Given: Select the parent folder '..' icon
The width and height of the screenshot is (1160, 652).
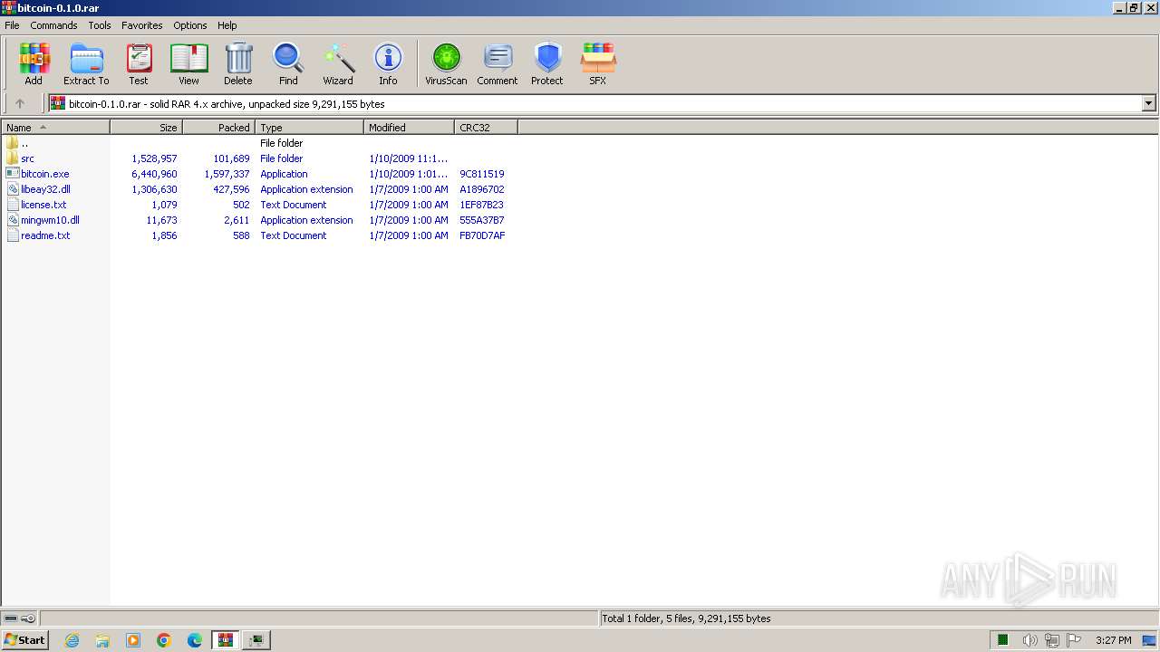Looking at the screenshot, I should 12,143.
